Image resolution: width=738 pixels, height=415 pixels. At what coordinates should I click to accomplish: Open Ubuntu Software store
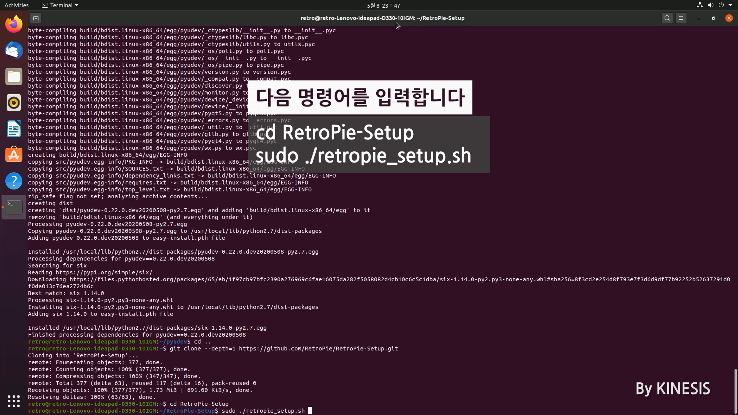pyautogui.click(x=14, y=155)
